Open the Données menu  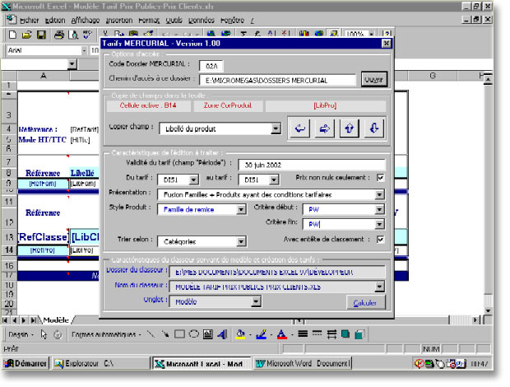tap(202, 21)
